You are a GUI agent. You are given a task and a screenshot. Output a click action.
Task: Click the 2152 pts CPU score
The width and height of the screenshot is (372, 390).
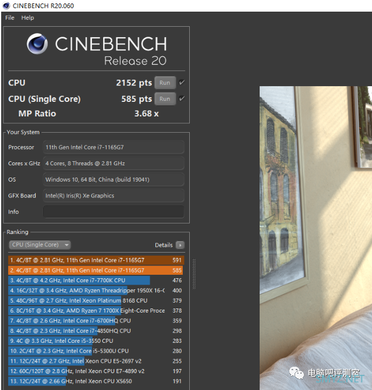(x=134, y=83)
